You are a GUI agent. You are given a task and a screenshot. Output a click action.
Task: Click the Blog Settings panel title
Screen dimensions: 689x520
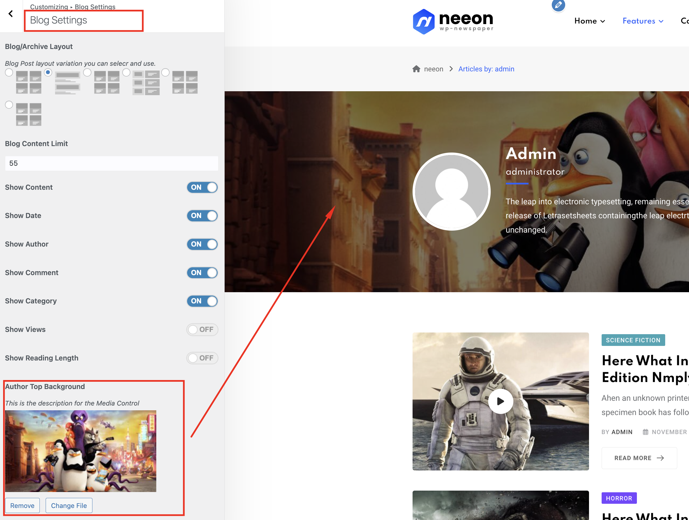[58, 20]
